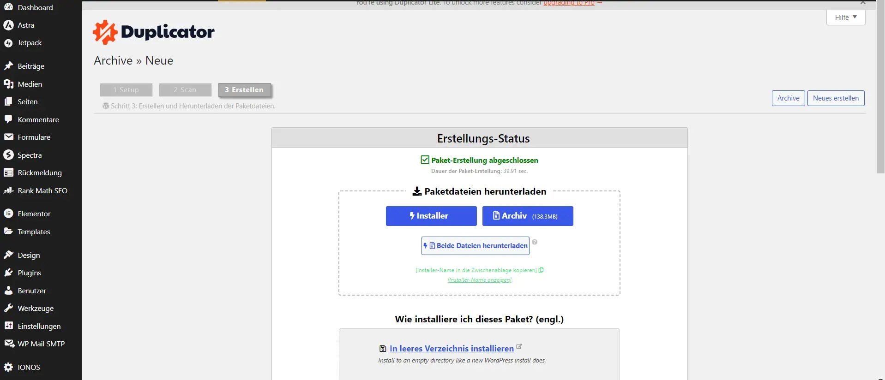Click the Formulare envelope icon
The height and width of the screenshot is (380, 885).
(8, 137)
